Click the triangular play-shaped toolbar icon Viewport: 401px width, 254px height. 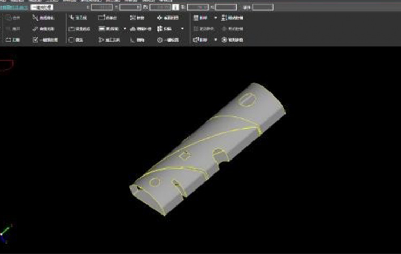click(102, 40)
